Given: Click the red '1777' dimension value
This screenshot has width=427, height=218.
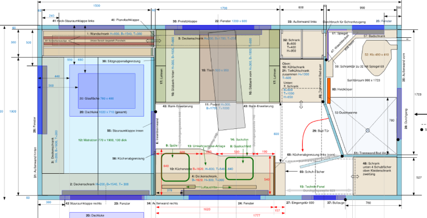Looking at the screenshot, I should click(x=257, y=215).
